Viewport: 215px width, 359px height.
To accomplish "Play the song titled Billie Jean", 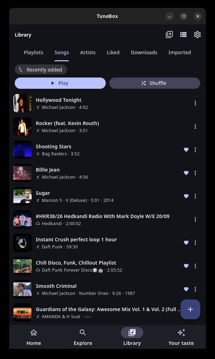I will click(x=48, y=170).
